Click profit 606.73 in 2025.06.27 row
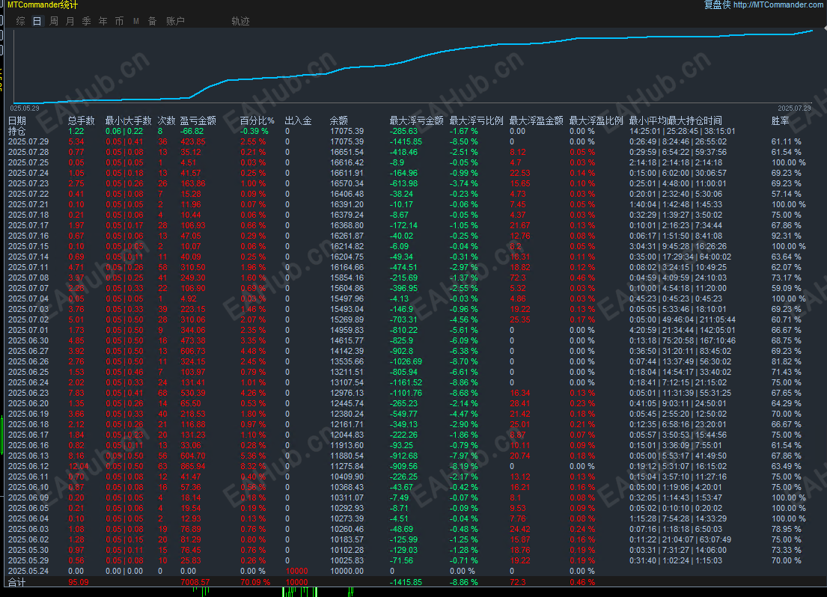The image size is (827, 597). tap(193, 351)
